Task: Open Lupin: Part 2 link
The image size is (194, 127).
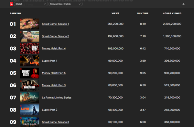Action: coord(49,110)
